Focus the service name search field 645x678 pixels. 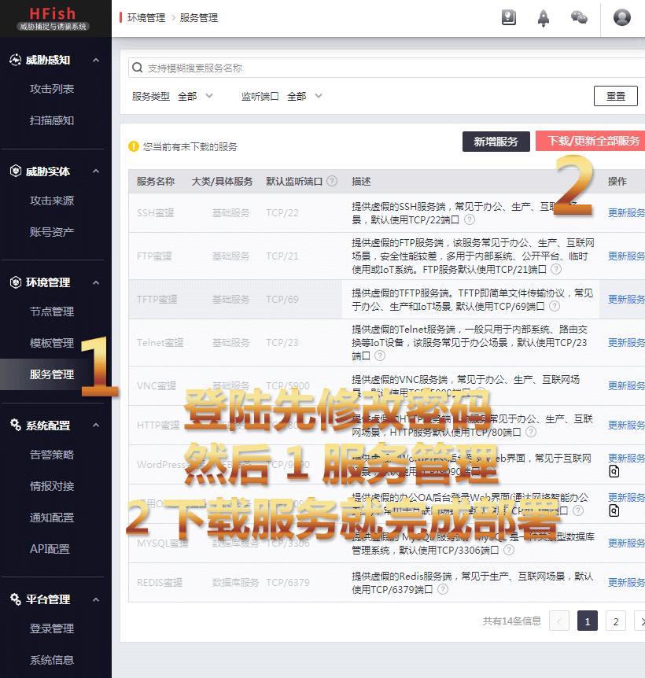click(x=386, y=68)
